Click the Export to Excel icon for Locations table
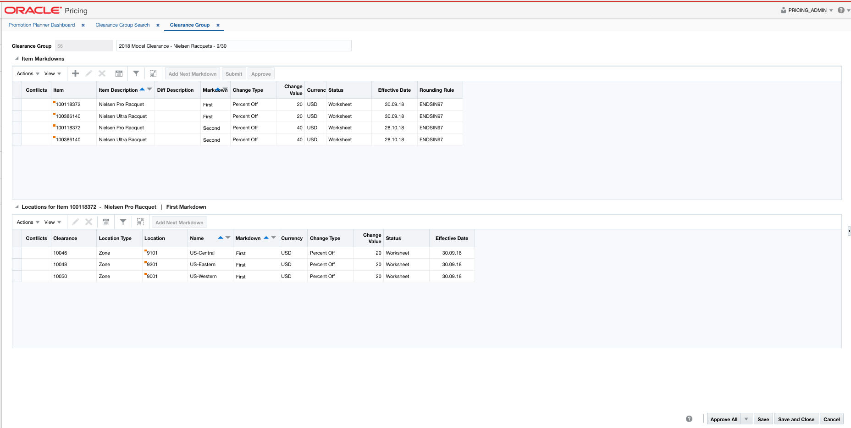The height and width of the screenshot is (428, 851). [x=106, y=222]
